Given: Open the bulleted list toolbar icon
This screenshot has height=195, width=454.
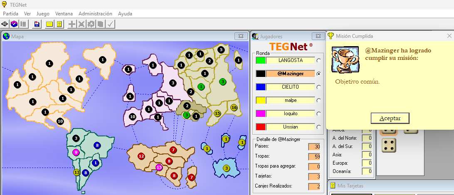Looking at the screenshot, I should coord(23,24).
